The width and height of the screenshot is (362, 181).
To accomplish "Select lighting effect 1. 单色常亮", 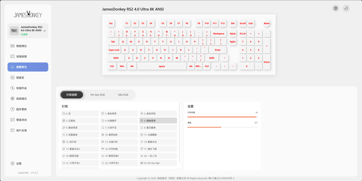I will [119, 113].
